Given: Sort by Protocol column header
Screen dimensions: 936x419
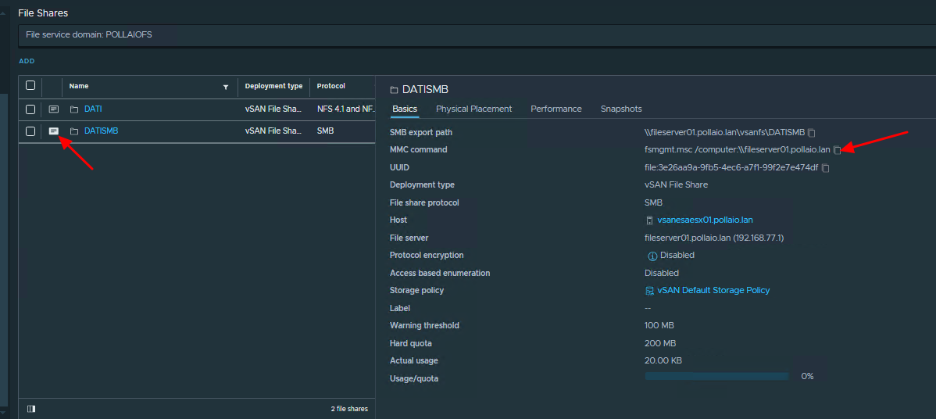Looking at the screenshot, I should click(x=330, y=86).
